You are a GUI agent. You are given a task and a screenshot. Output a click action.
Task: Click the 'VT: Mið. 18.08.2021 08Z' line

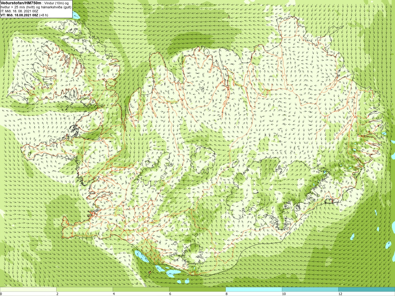pyautogui.click(x=24, y=15)
